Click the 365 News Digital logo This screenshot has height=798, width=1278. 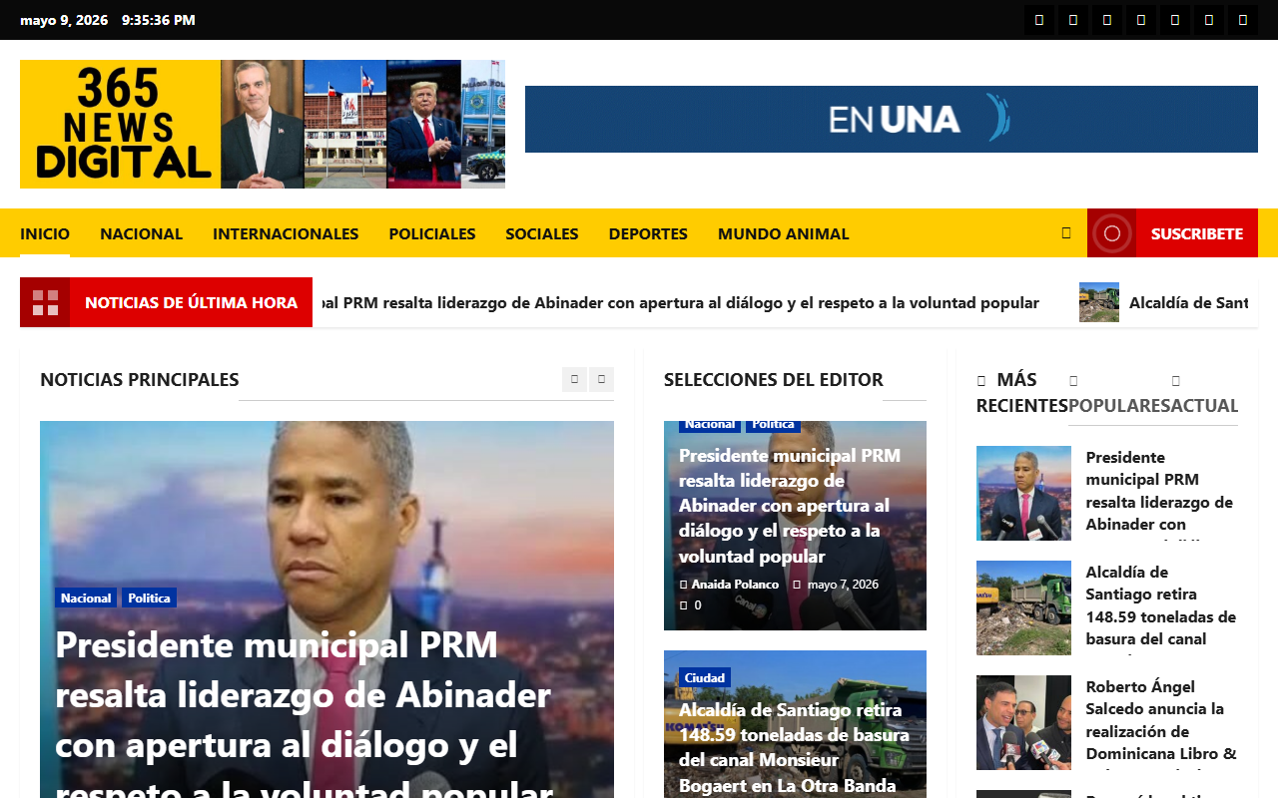coord(263,124)
